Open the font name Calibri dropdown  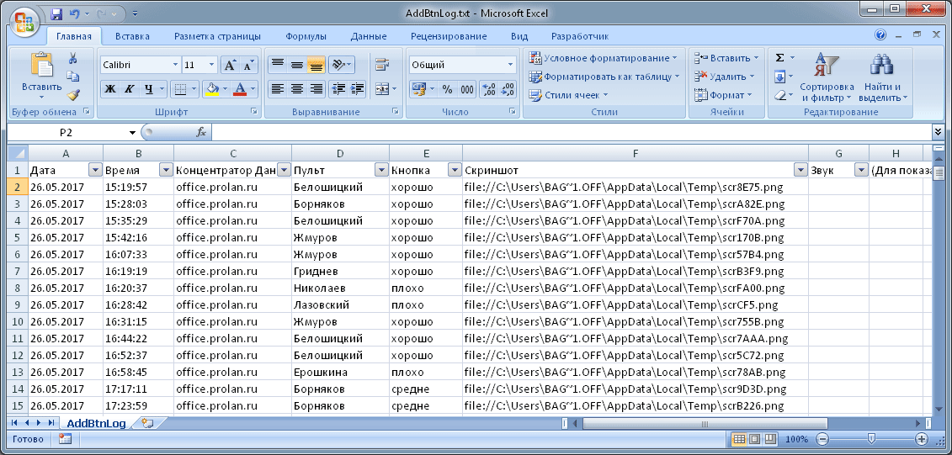coord(175,65)
